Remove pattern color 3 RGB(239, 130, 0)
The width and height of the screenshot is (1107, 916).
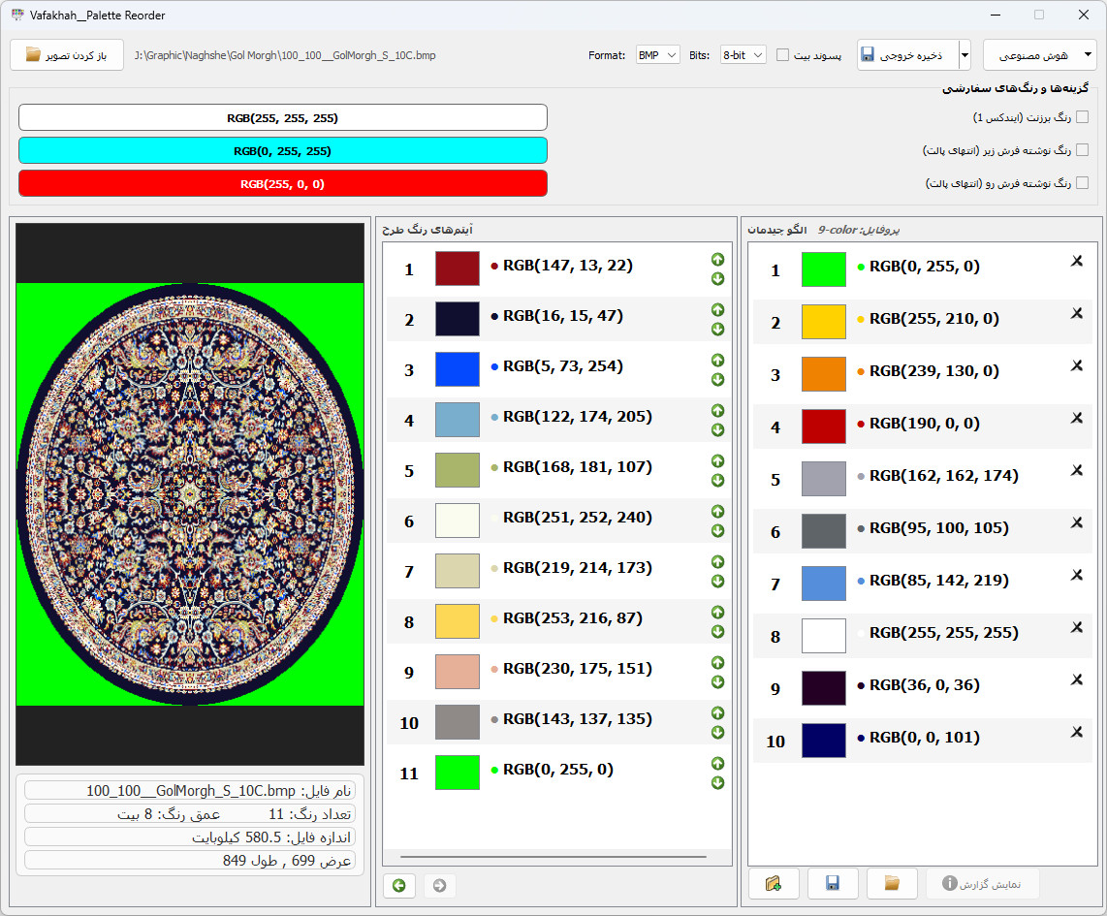1077,365
